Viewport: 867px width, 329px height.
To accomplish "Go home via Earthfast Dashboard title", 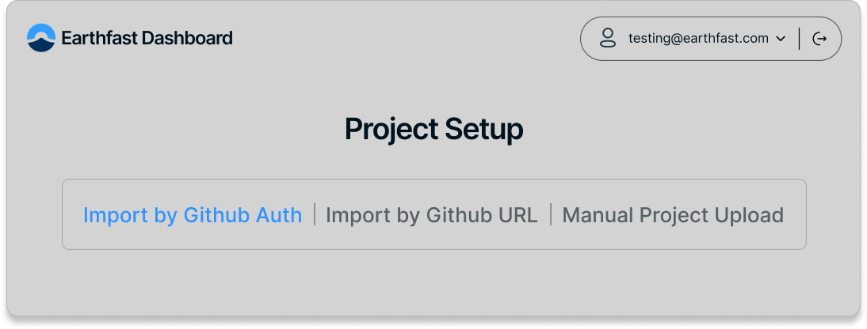I will (x=147, y=38).
